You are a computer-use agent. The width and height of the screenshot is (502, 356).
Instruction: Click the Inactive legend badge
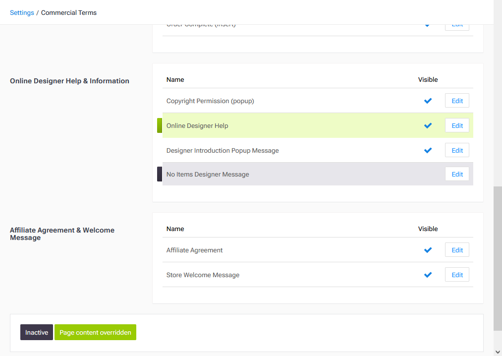click(37, 332)
